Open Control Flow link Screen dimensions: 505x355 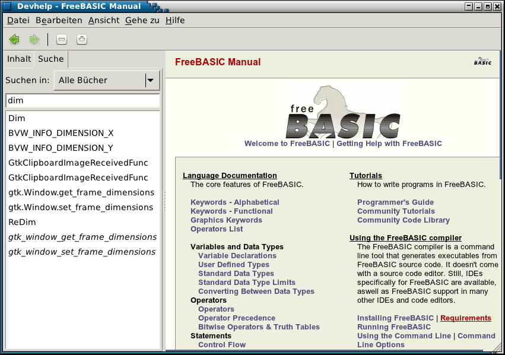[x=222, y=345]
